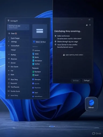This screenshot has width=103, height=137.
Task: Click the icon next to short "Tes" row
Action: pos(9,71)
